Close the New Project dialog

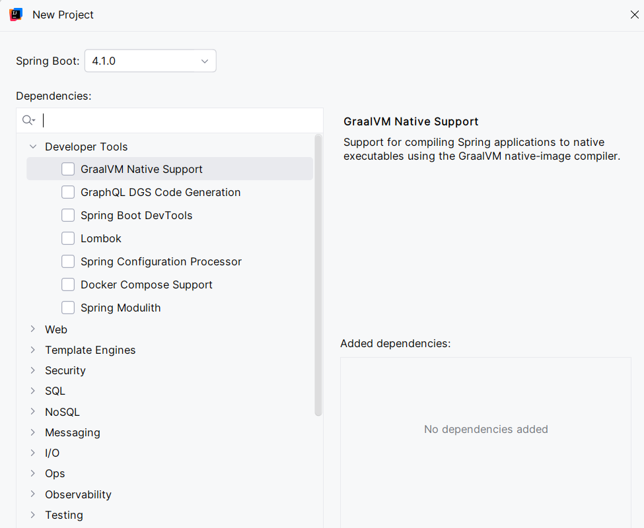(634, 15)
